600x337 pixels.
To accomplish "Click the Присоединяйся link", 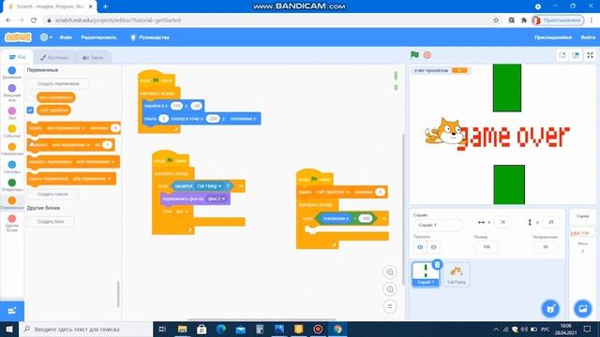I will click(x=553, y=37).
